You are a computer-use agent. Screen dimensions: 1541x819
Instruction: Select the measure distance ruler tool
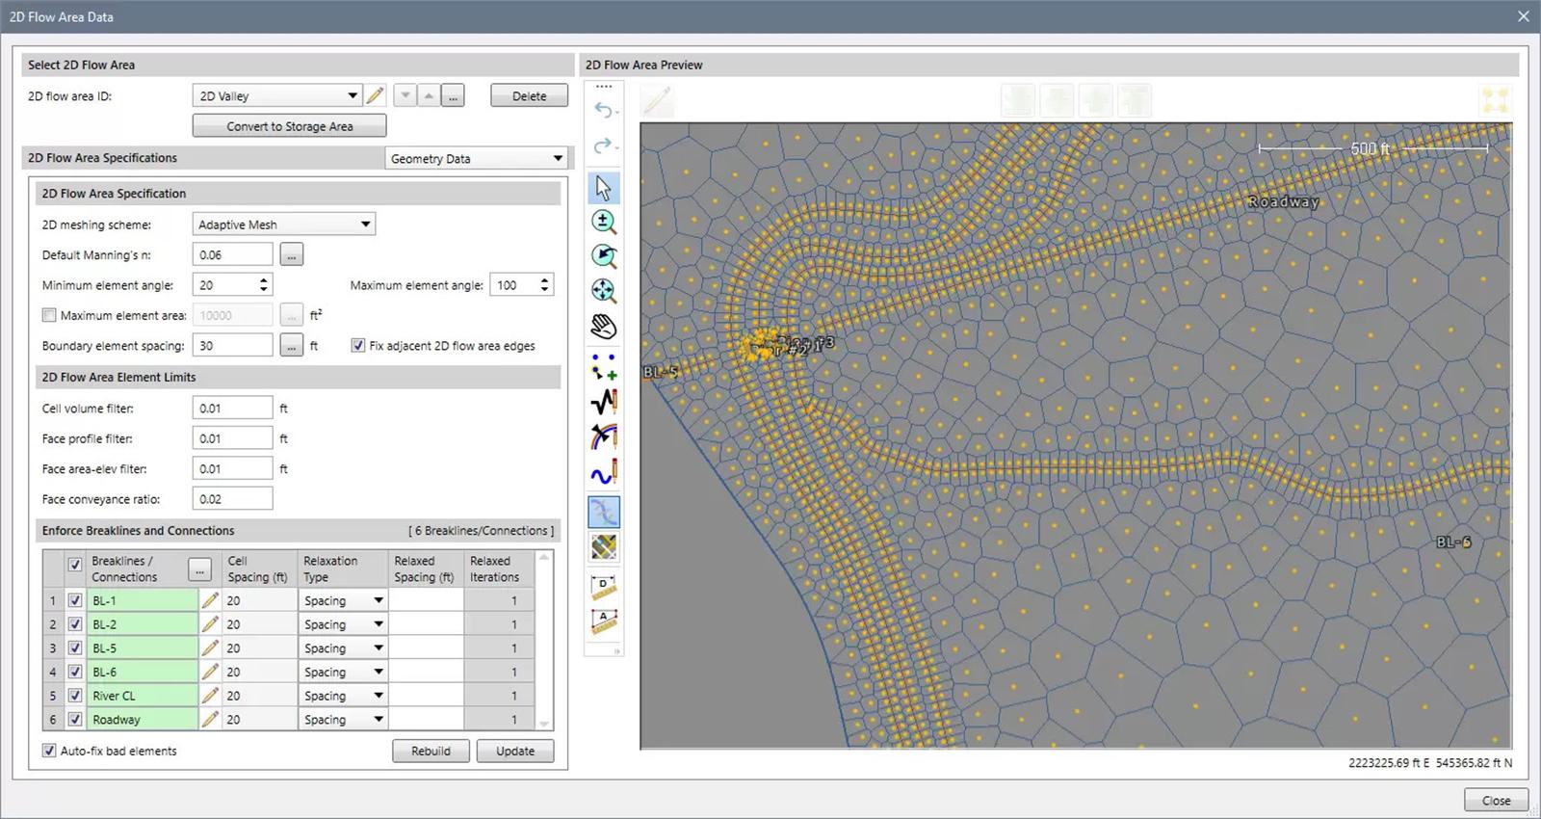[x=604, y=586]
